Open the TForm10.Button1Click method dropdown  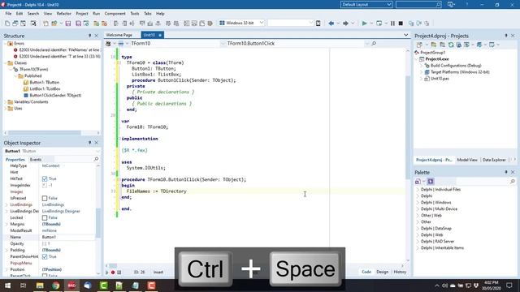(366, 43)
